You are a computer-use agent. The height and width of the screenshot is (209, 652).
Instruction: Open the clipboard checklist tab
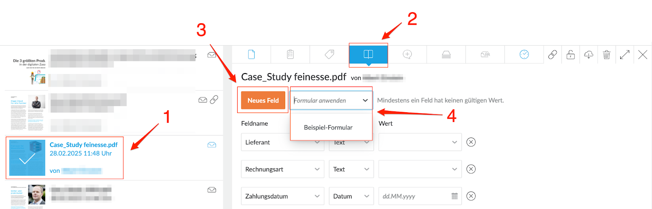tap(290, 54)
